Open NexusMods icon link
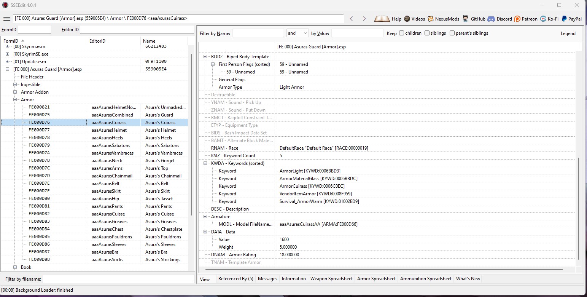587x297 pixels. pyautogui.click(x=431, y=19)
